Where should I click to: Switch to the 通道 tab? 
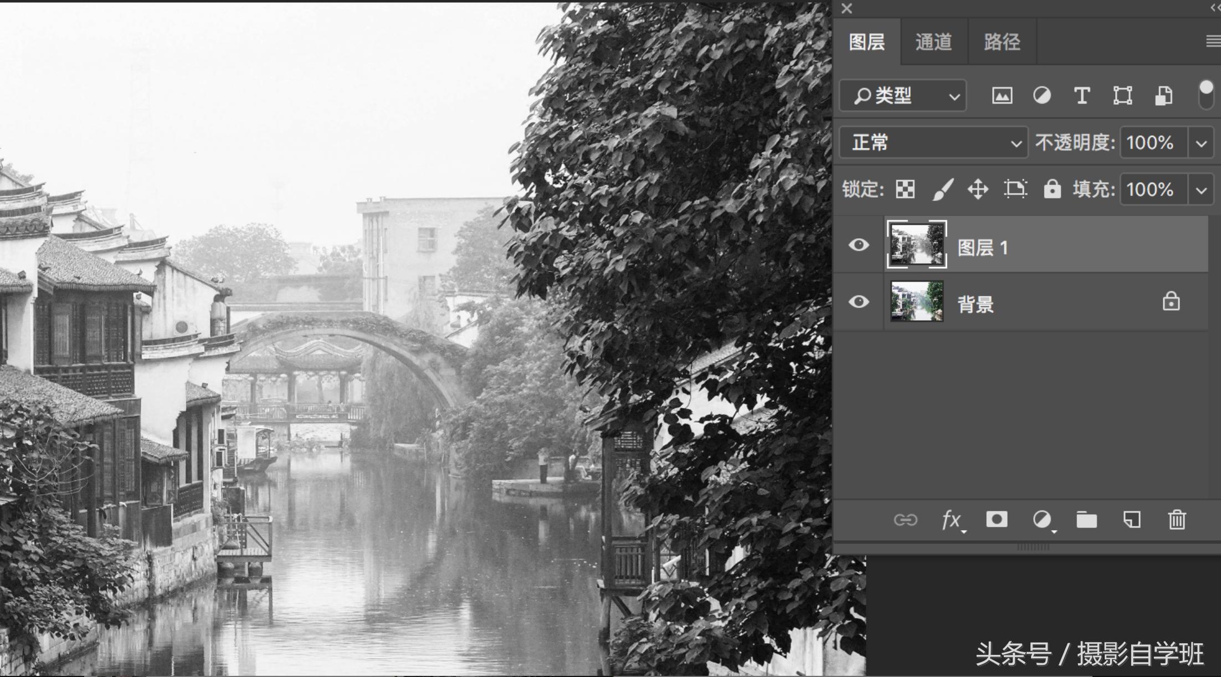pyautogui.click(x=933, y=42)
